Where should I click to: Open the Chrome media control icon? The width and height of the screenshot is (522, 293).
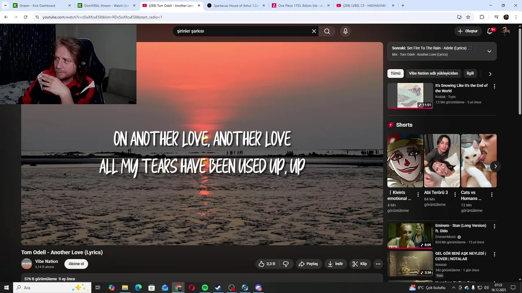click(496, 17)
